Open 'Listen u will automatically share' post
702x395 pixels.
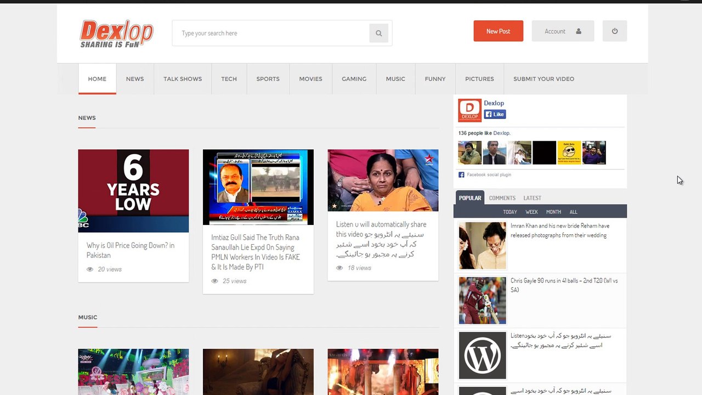click(381, 239)
